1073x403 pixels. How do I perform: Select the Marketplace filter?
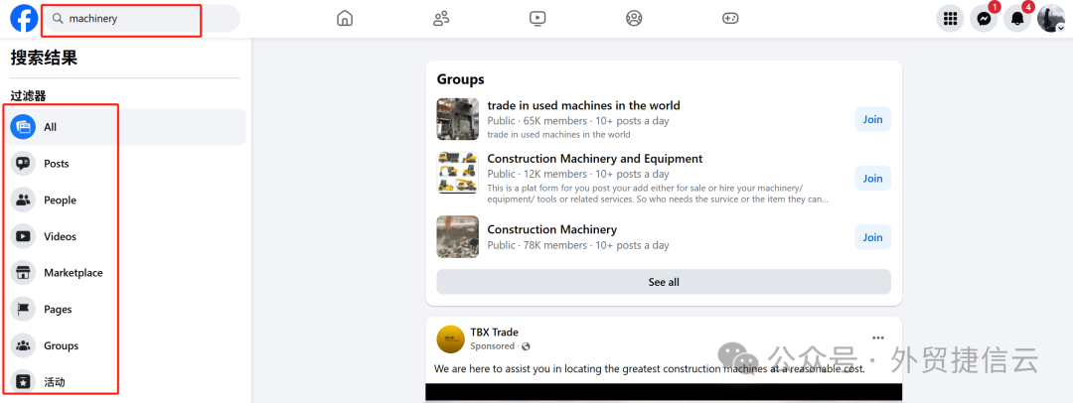pyautogui.click(x=125, y=273)
